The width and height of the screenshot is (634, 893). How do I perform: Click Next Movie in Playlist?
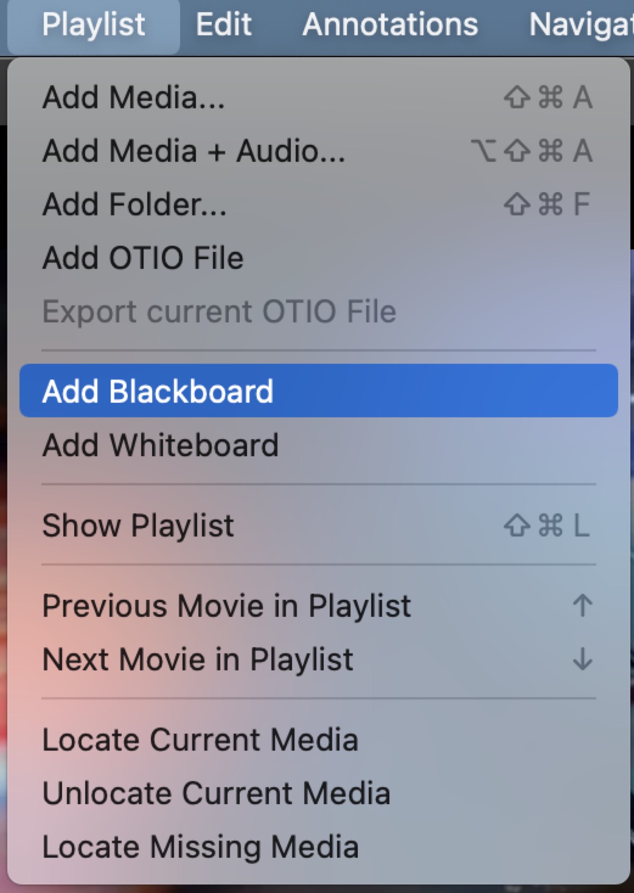point(318,659)
